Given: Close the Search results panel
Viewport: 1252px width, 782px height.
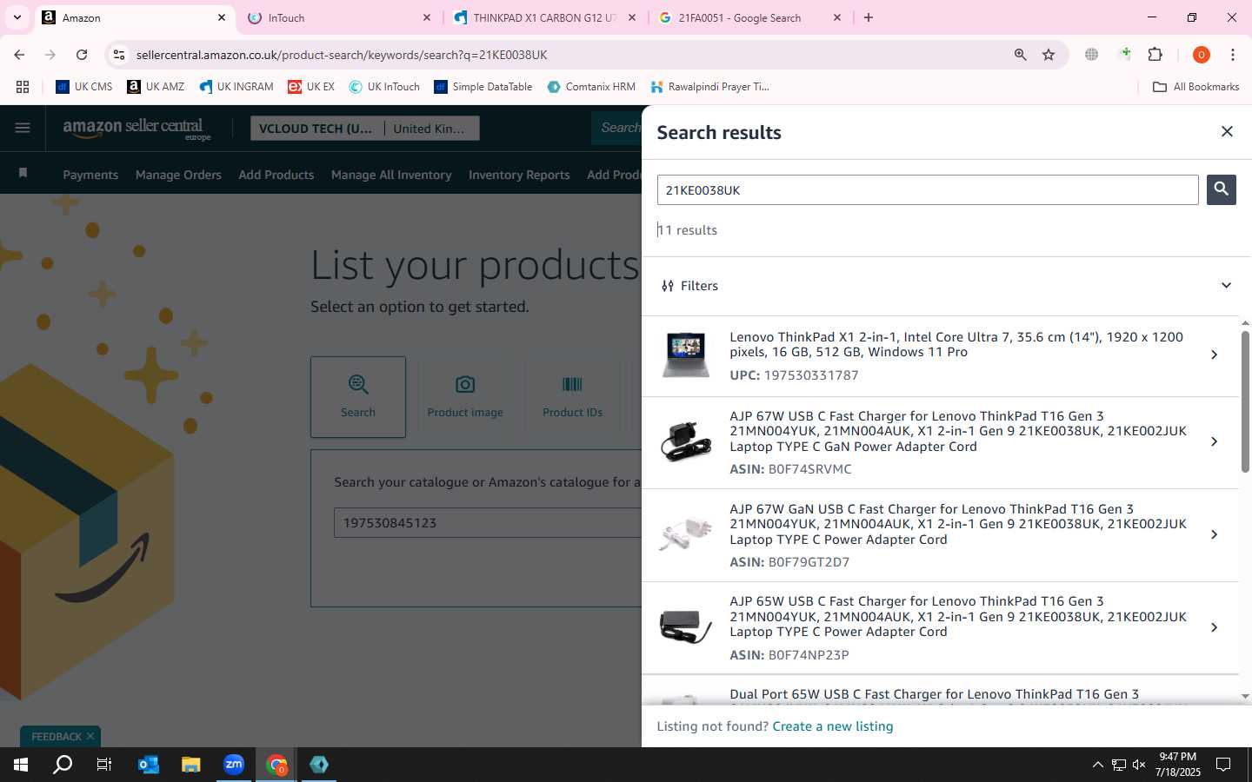Looking at the screenshot, I should click(1227, 131).
